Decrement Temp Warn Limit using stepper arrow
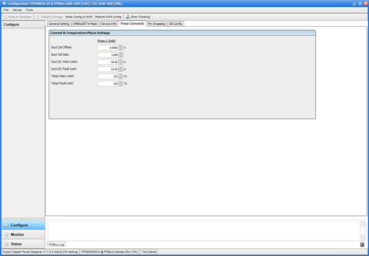This screenshot has width=369, height=256. [x=120, y=77]
